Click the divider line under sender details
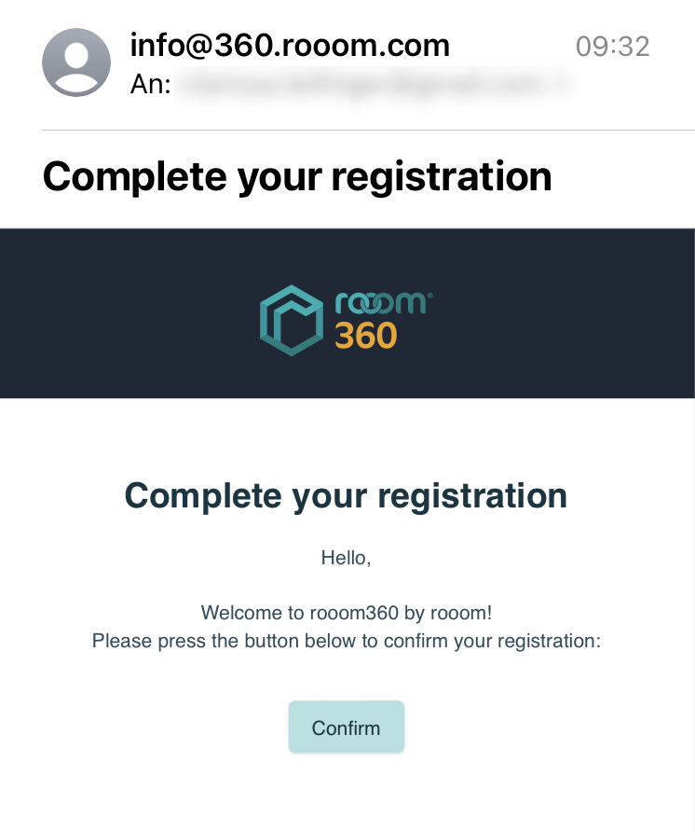Viewport: 695px width, 832px height. pyautogui.click(x=368, y=130)
